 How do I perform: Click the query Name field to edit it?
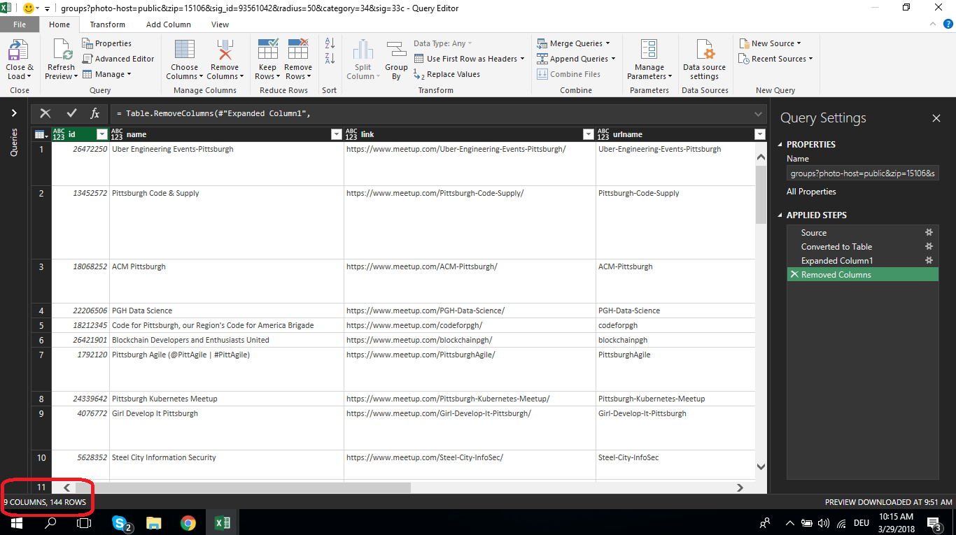click(862, 173)
